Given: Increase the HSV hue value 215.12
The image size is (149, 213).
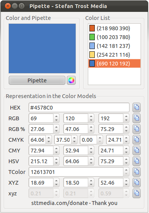Looking at the screenshot, I should pyautogui.click(x=56, y=159).
